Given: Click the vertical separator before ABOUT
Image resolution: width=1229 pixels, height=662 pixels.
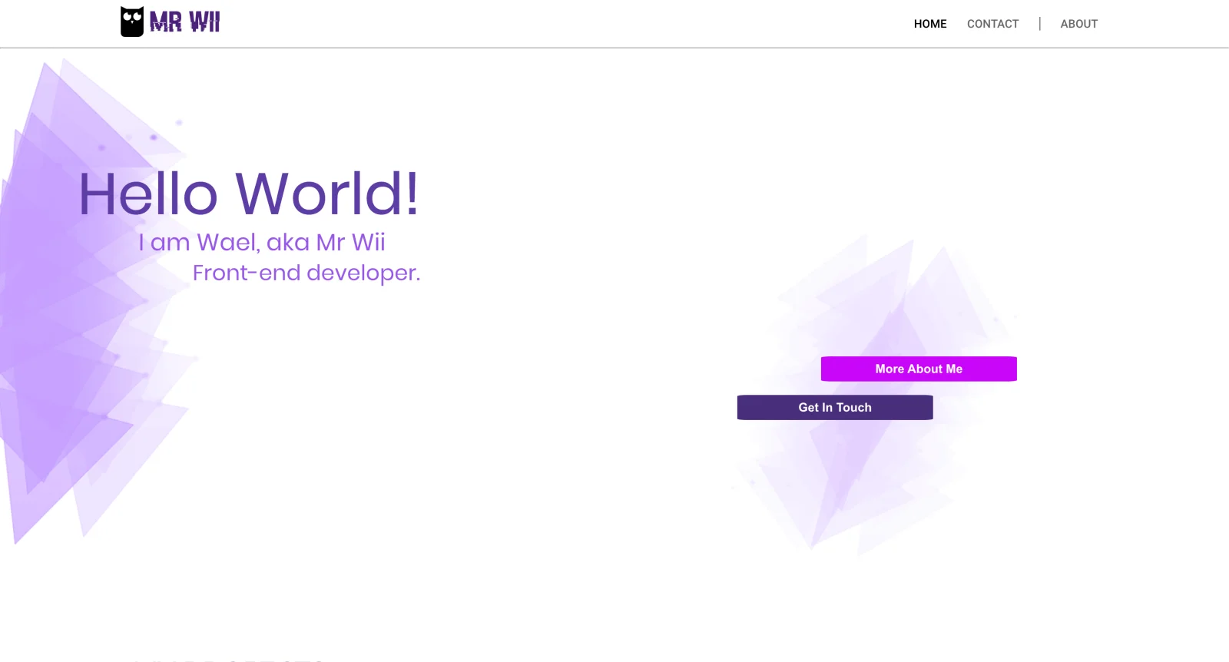Looking at the screenshot, I should point(1039,24).
